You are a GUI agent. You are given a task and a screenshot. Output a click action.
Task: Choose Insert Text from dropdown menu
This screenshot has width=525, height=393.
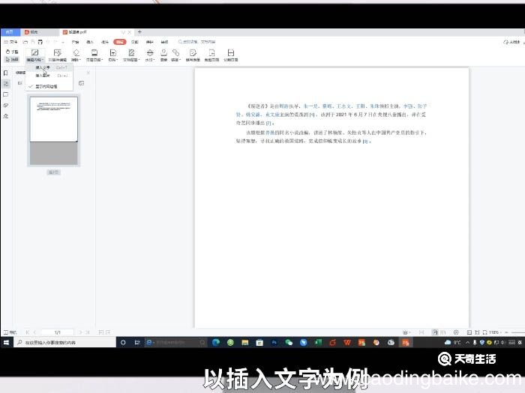[49, 67]
